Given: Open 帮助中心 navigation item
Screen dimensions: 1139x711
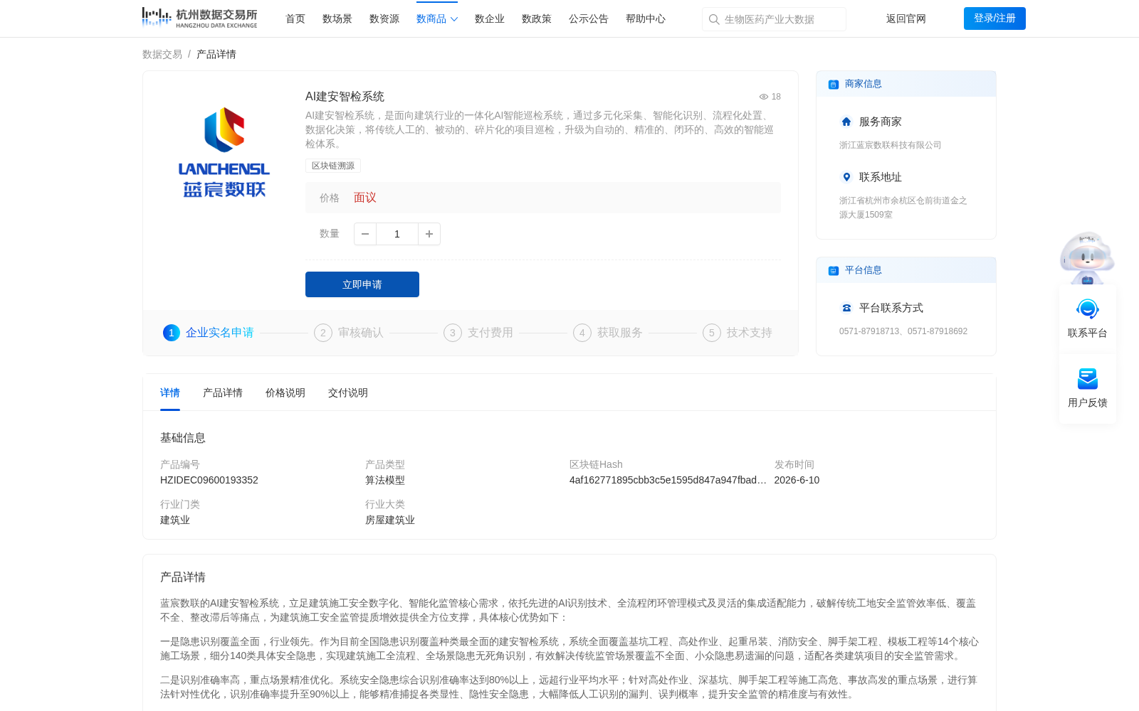Looking at the screenshot, I should (x=646, y=19).
